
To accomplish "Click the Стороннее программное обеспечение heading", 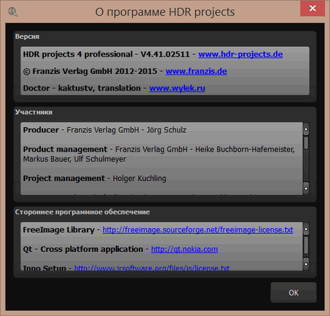I will click(x=82, y=212).
